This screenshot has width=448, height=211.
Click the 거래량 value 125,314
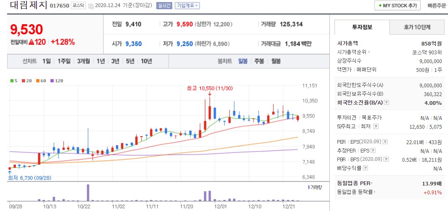click(x=291, y=25)
